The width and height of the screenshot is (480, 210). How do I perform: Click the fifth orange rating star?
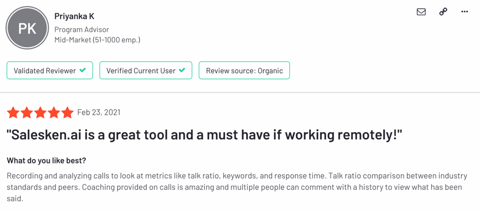pyautogui.click(x=67, y=113)
